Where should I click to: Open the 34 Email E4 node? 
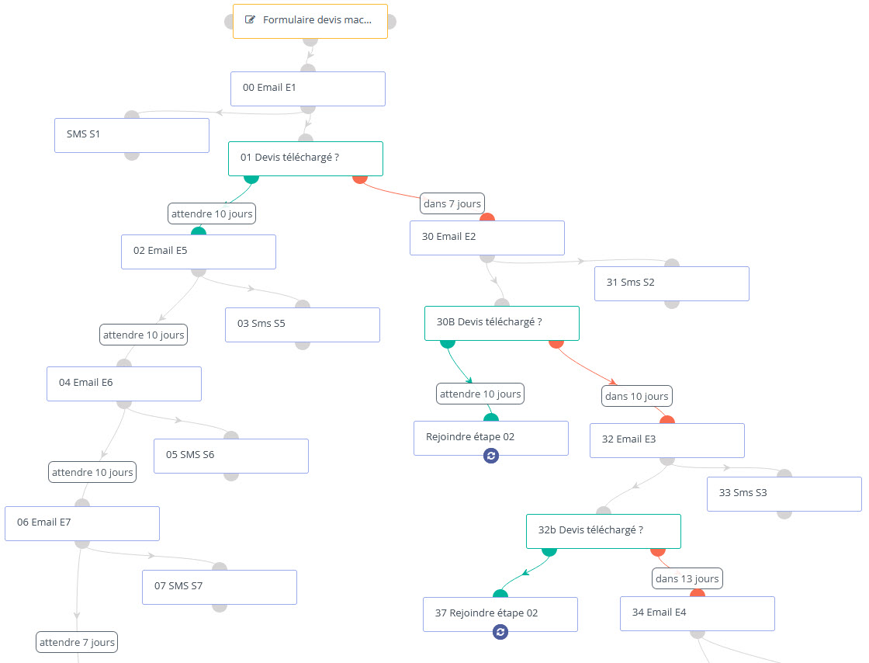click(698, 613)
